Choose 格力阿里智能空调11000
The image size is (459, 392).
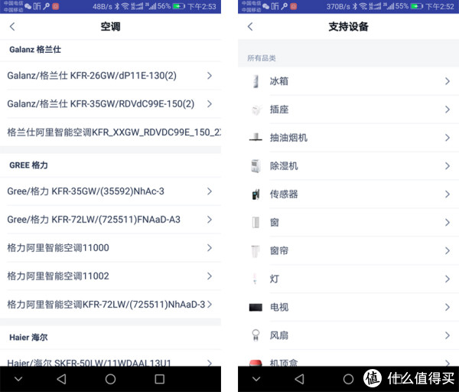click(x=110, y=248)
